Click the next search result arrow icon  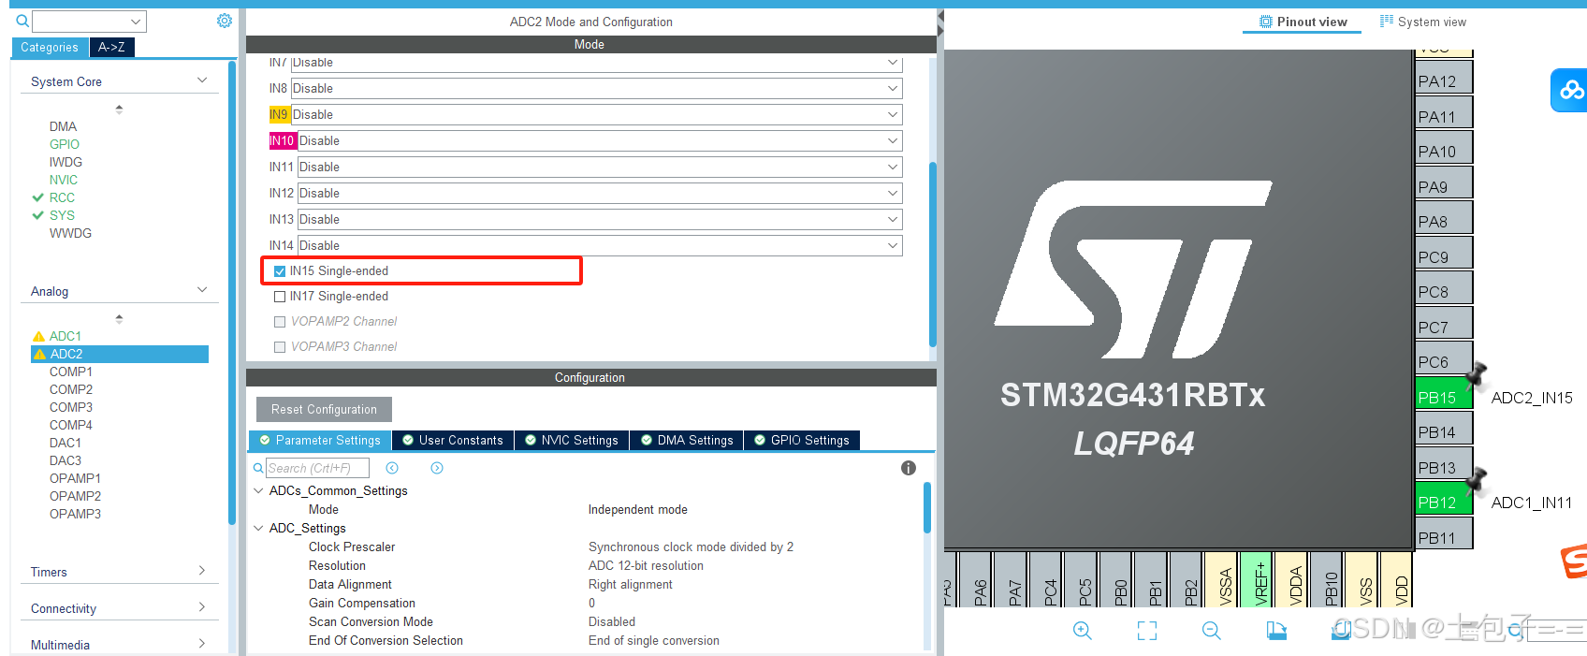pyautogui.click(x=437, y=468)
